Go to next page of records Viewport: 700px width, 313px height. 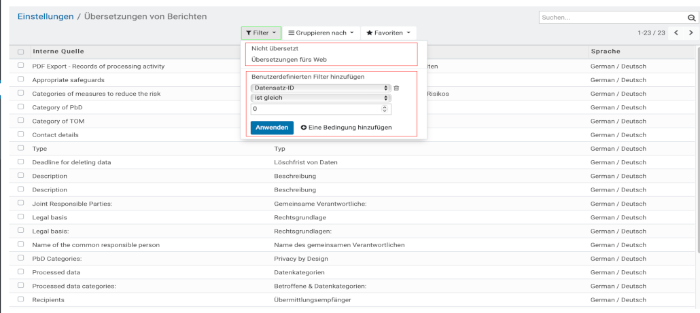pyautogui.click(x=690, y=33)
